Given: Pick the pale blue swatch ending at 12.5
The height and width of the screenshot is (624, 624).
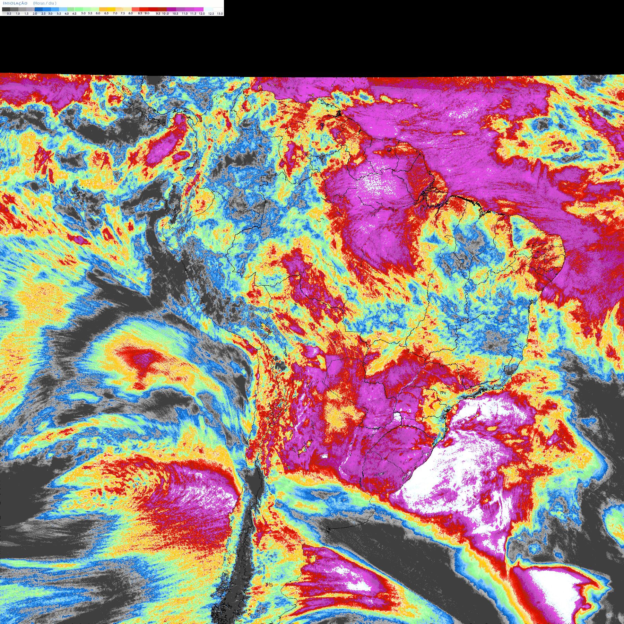Looking at the screenshot, I should (208, 9).
